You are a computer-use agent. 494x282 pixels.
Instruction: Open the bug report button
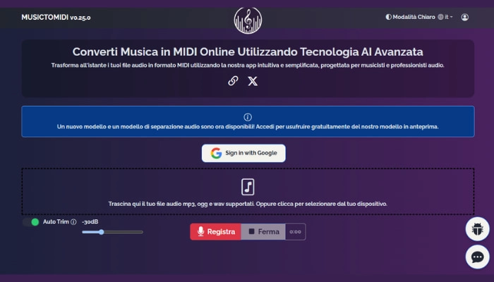477,229
